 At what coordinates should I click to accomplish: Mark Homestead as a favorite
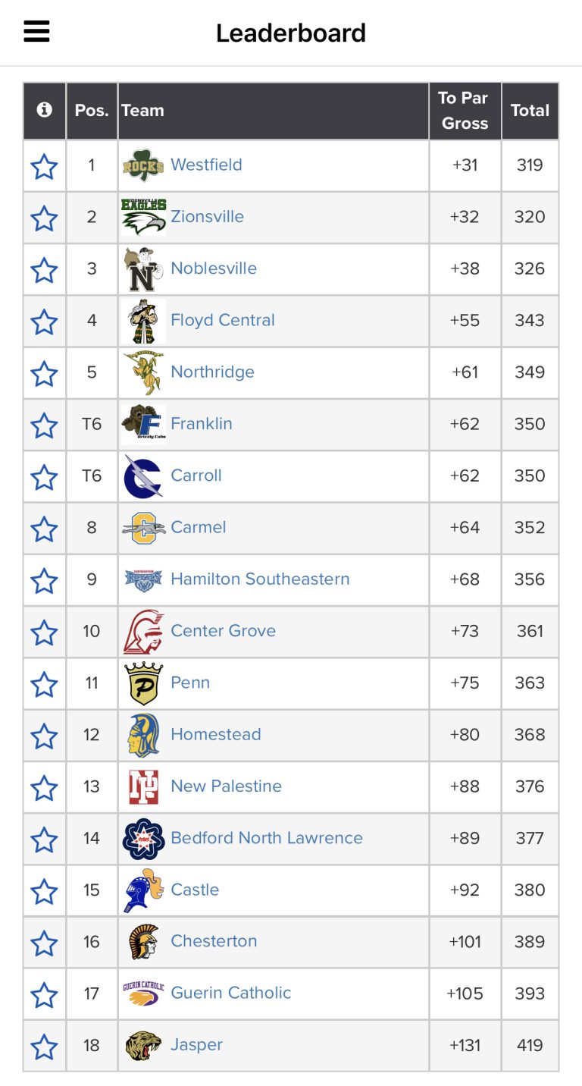coord(45,736)
